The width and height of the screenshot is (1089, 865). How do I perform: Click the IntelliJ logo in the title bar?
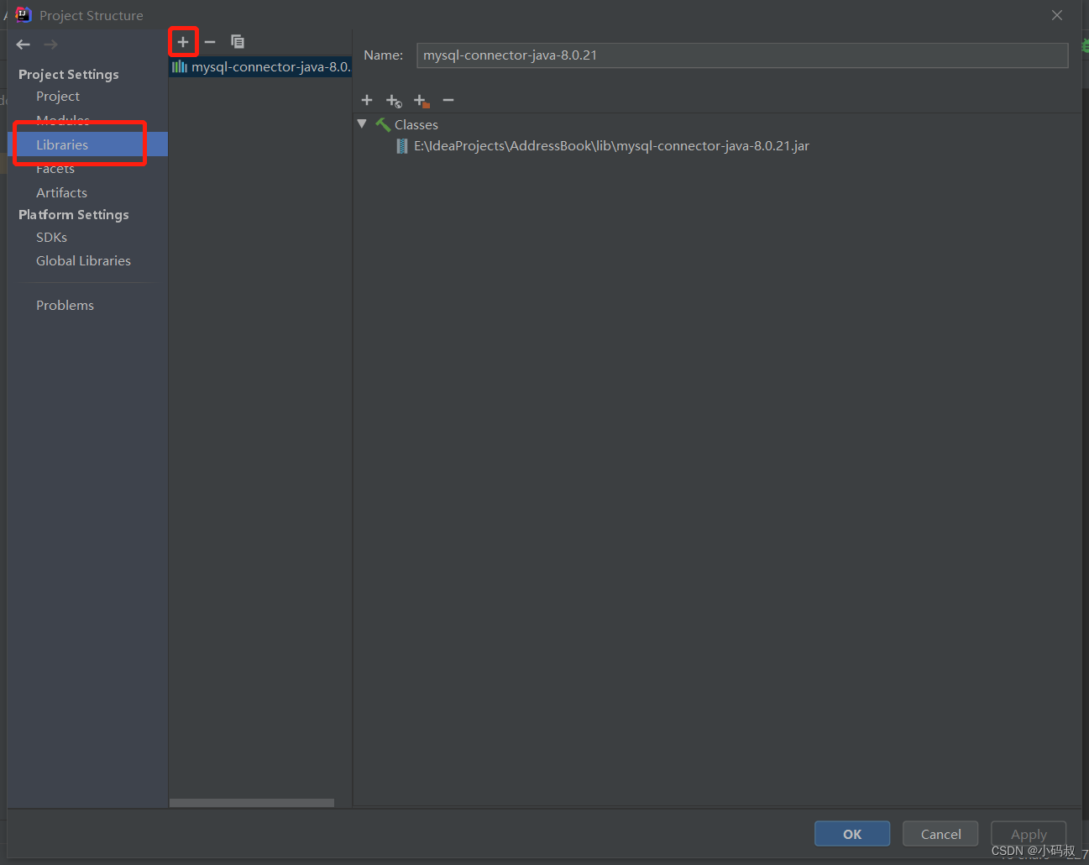[x=23, y=14]
